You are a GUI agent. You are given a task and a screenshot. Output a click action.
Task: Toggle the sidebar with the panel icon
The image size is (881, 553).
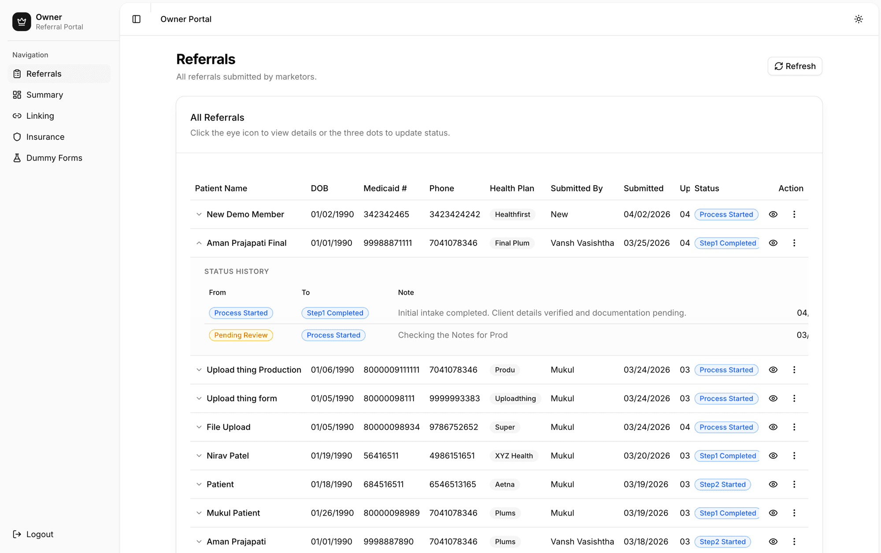[x=136, y=19]
